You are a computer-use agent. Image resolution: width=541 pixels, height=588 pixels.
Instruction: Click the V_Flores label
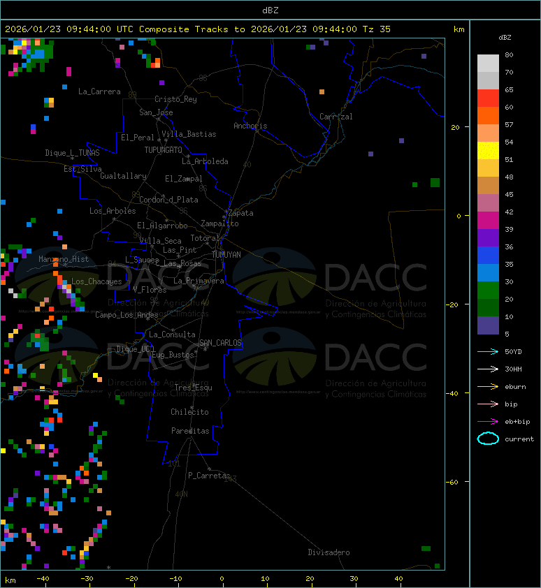[x=150, y=290]
